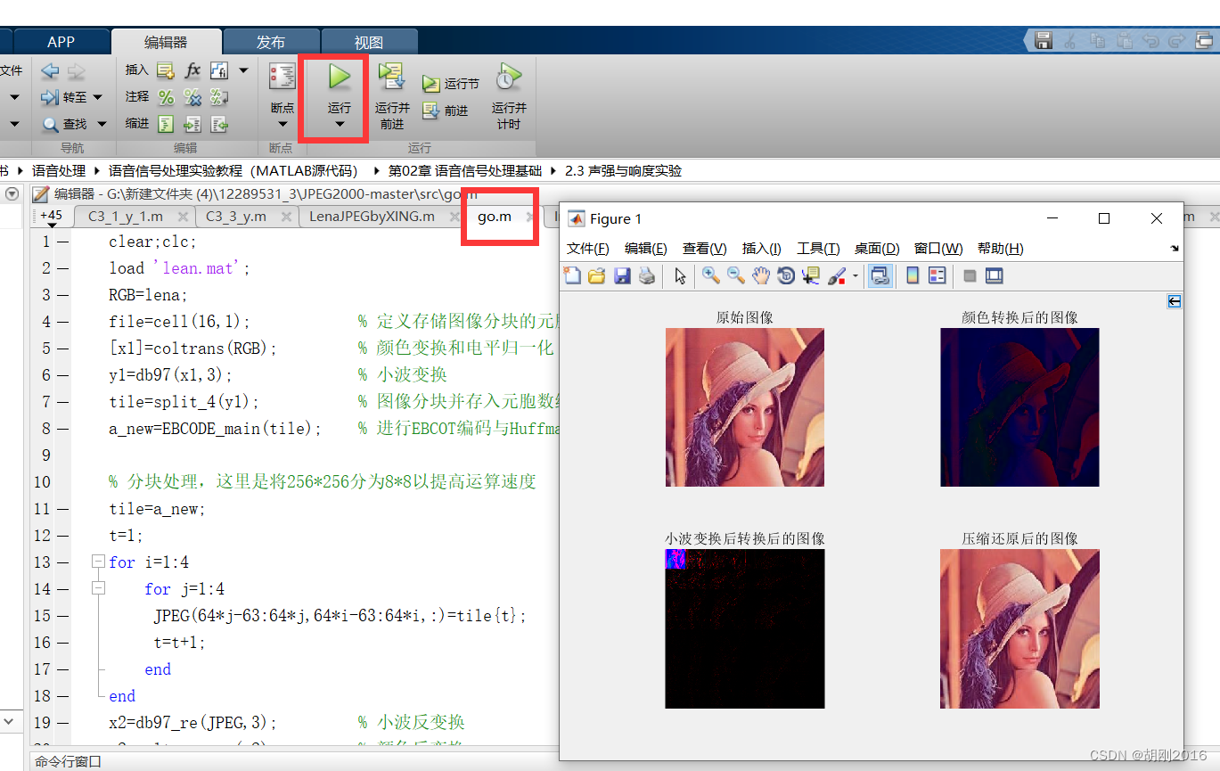Click the Breakpoints (断点) icon

point(282,78)
